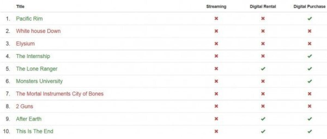Open the 2 Guns title link
Image resolution: width=327 pixels, height=139 pixels.
point(25,106)
